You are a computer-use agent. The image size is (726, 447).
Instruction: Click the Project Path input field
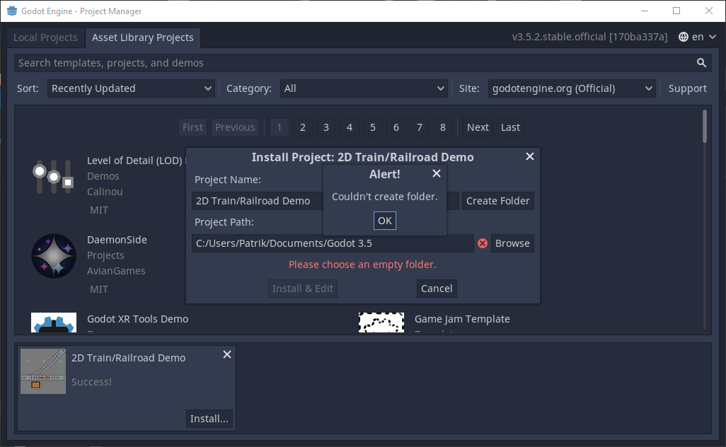(333, 243)
